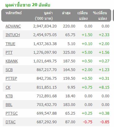This screenshot has height=127, width=114.
Task: Click the %เปลี่ยนแปลง column header
Action: pyautogui.click(x=100, y=16)
